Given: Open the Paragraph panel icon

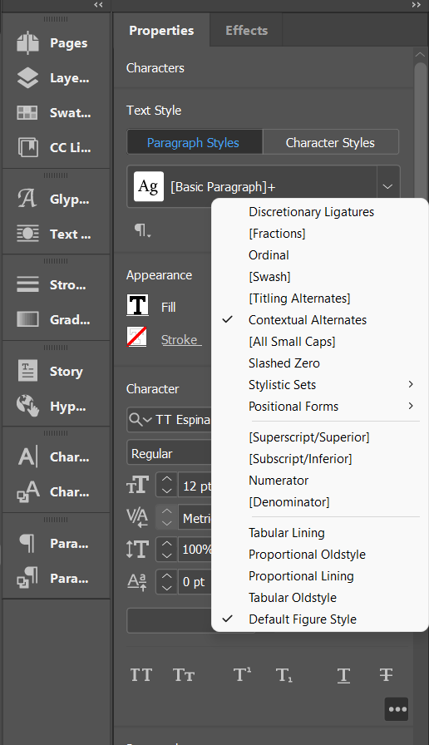Looking at the screenshot, I should [x=27, y=543].
